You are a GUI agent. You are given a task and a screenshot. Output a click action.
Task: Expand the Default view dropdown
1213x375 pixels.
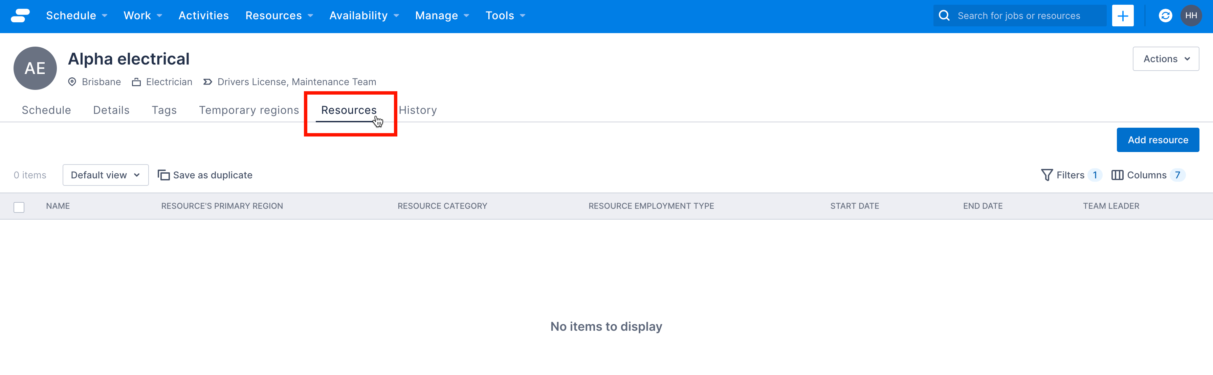coord(106,174)
